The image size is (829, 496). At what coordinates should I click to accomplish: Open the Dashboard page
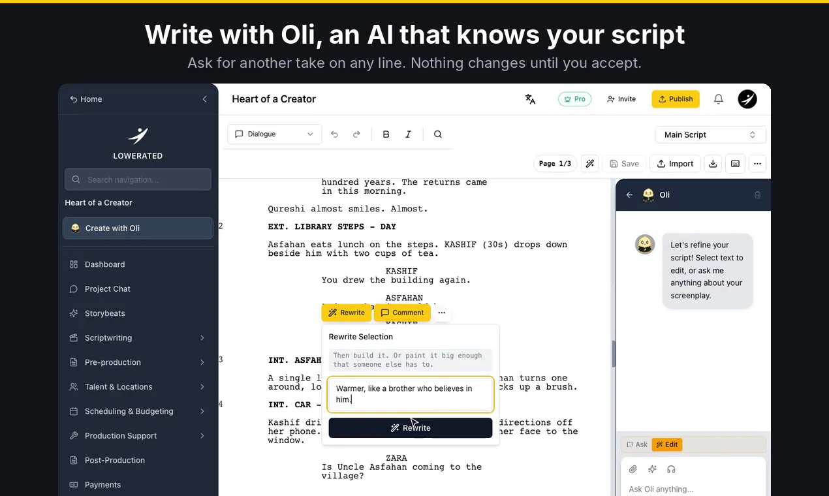[x=138, y=264]
